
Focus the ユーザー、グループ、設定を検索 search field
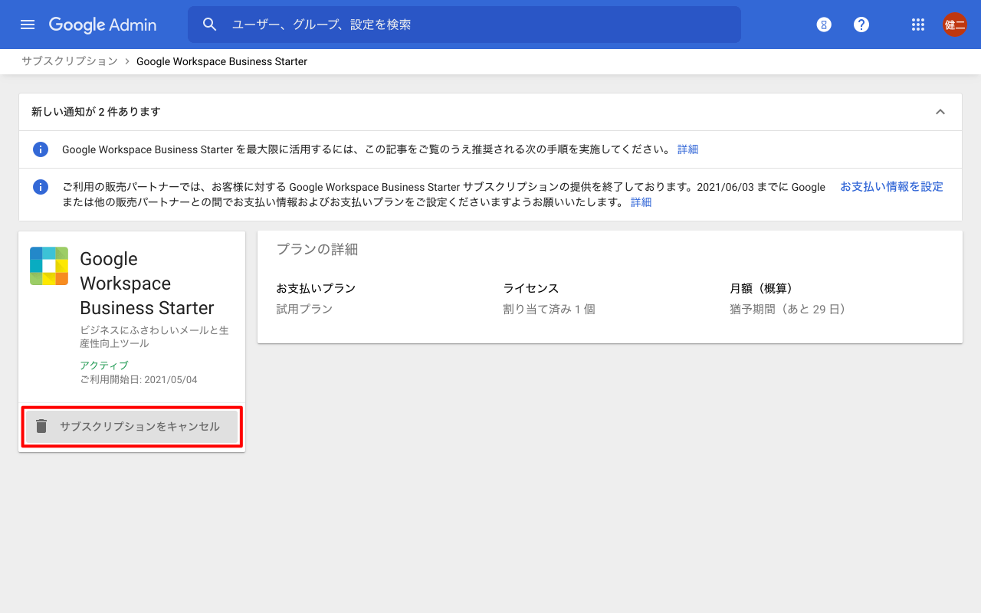[x=464, y=25]
